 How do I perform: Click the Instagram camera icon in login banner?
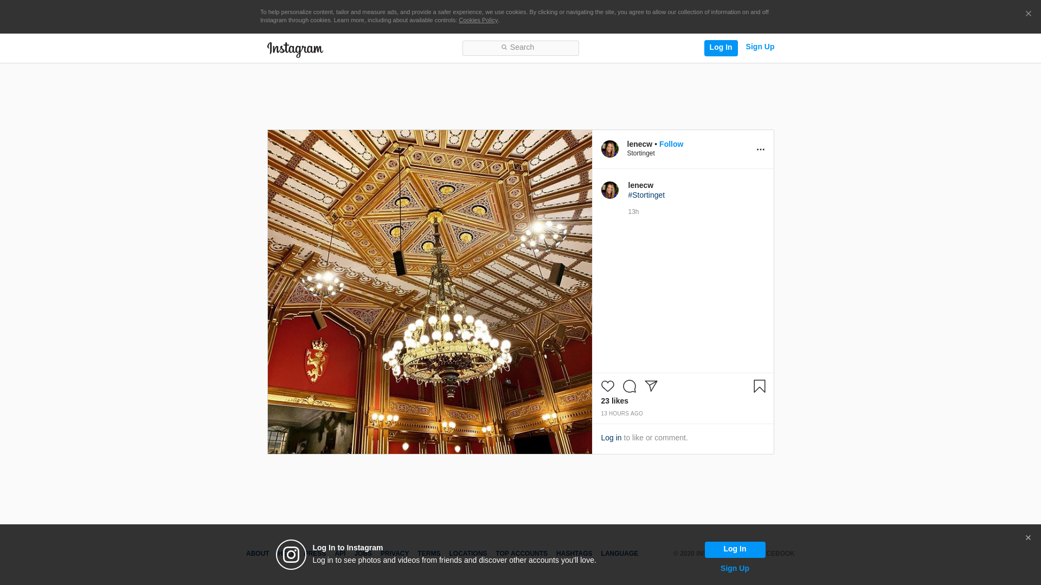point(291,555)
